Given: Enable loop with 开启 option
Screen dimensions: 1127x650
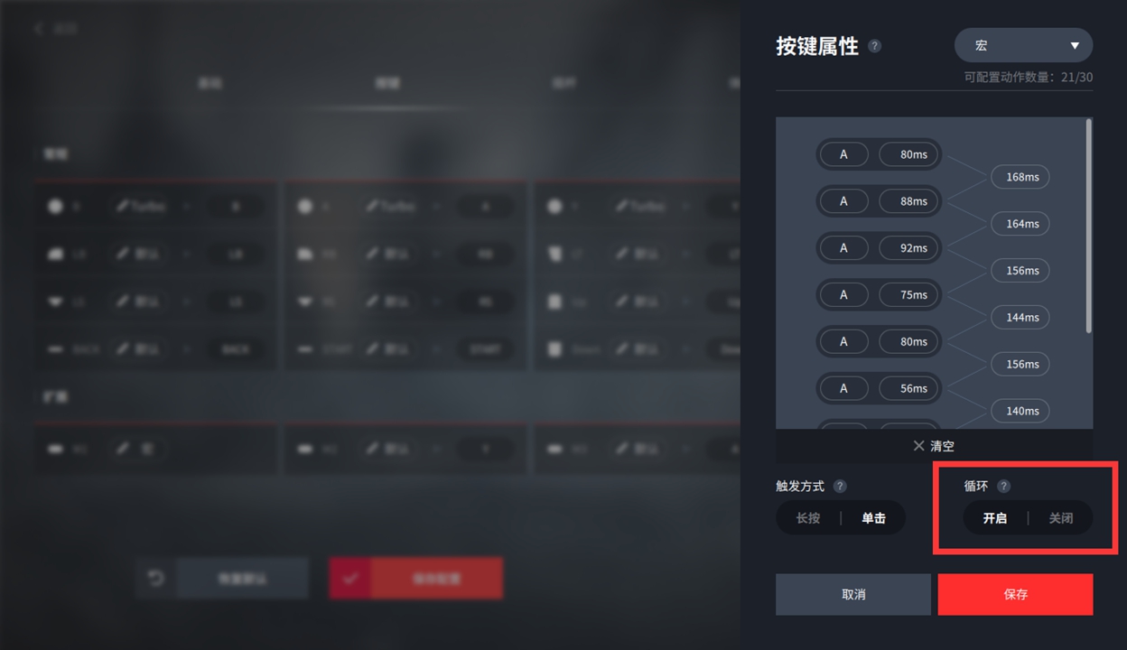Looking at the screenshot, I should 995,518.
